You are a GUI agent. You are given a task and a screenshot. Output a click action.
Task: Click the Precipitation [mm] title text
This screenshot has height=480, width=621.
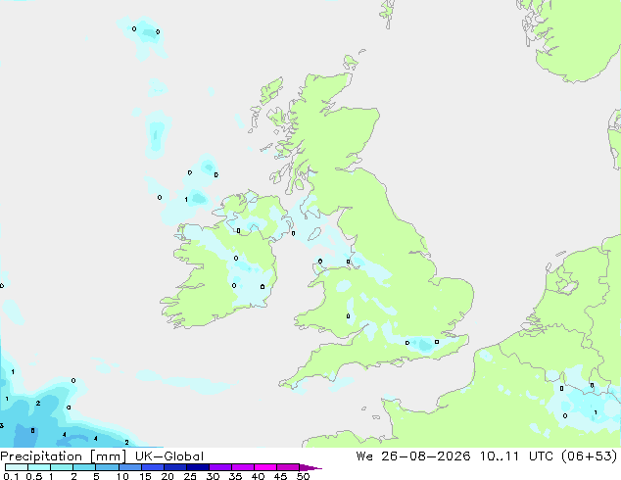tap(64, 456)
